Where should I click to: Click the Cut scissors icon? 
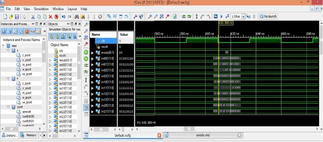pos(33,16)
